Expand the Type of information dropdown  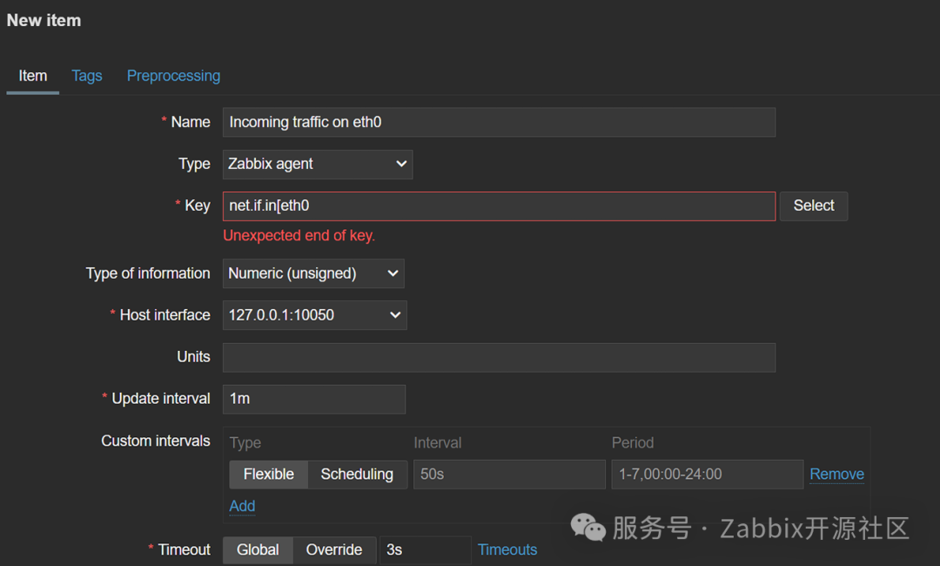tap(313, 273)
